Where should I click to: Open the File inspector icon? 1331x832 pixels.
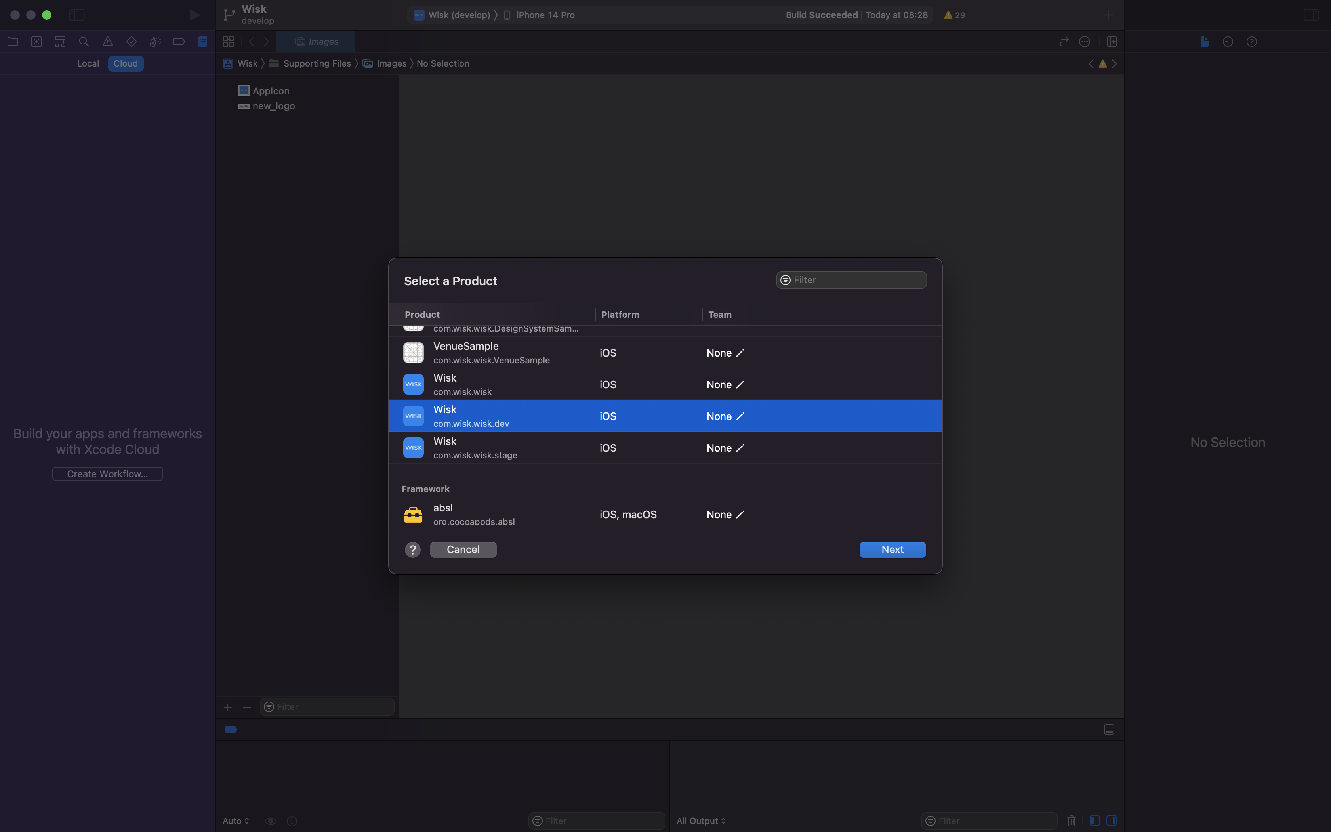click(x=1205, y=41)
